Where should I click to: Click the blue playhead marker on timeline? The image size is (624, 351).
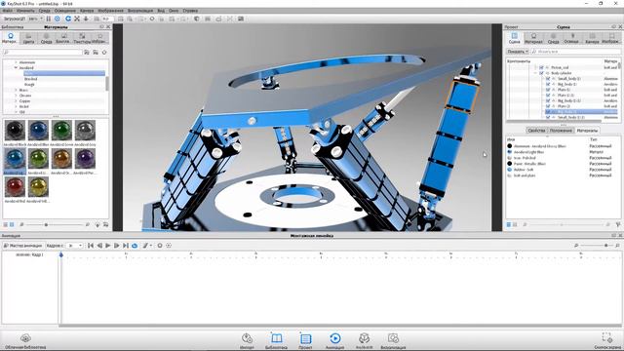click(x=60, y=254)
